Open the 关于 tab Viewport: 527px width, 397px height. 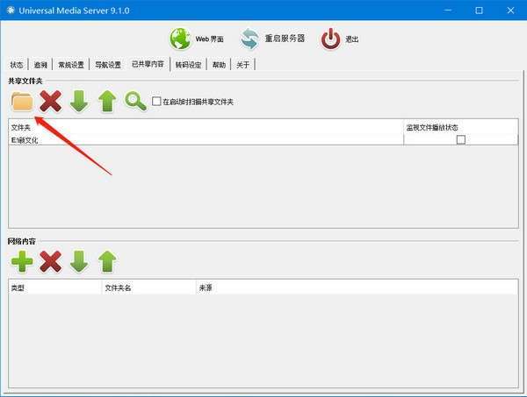[242, 65]
